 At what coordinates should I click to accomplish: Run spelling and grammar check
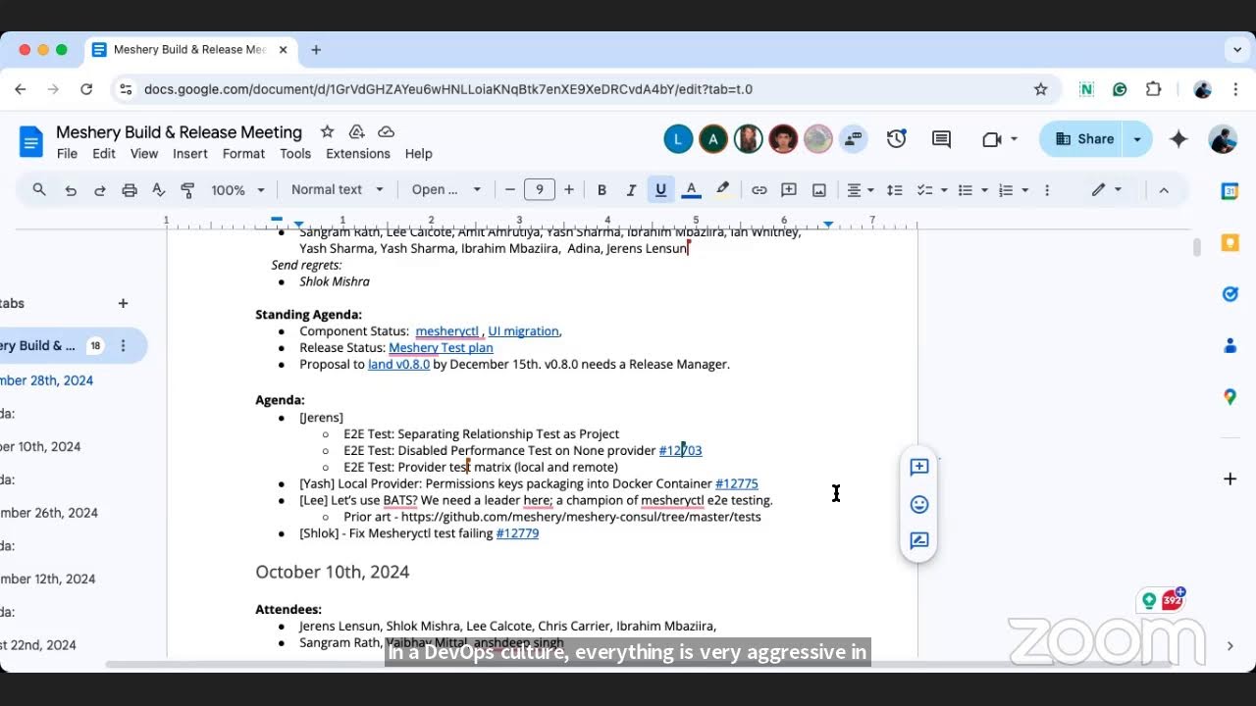159,190
